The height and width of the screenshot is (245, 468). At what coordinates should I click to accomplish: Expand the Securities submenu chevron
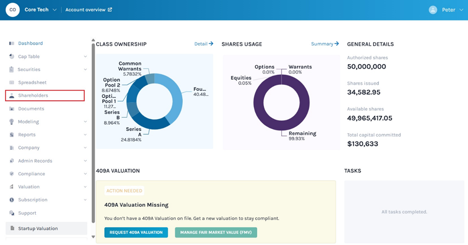pyautogui.click(x=85, y=70)
